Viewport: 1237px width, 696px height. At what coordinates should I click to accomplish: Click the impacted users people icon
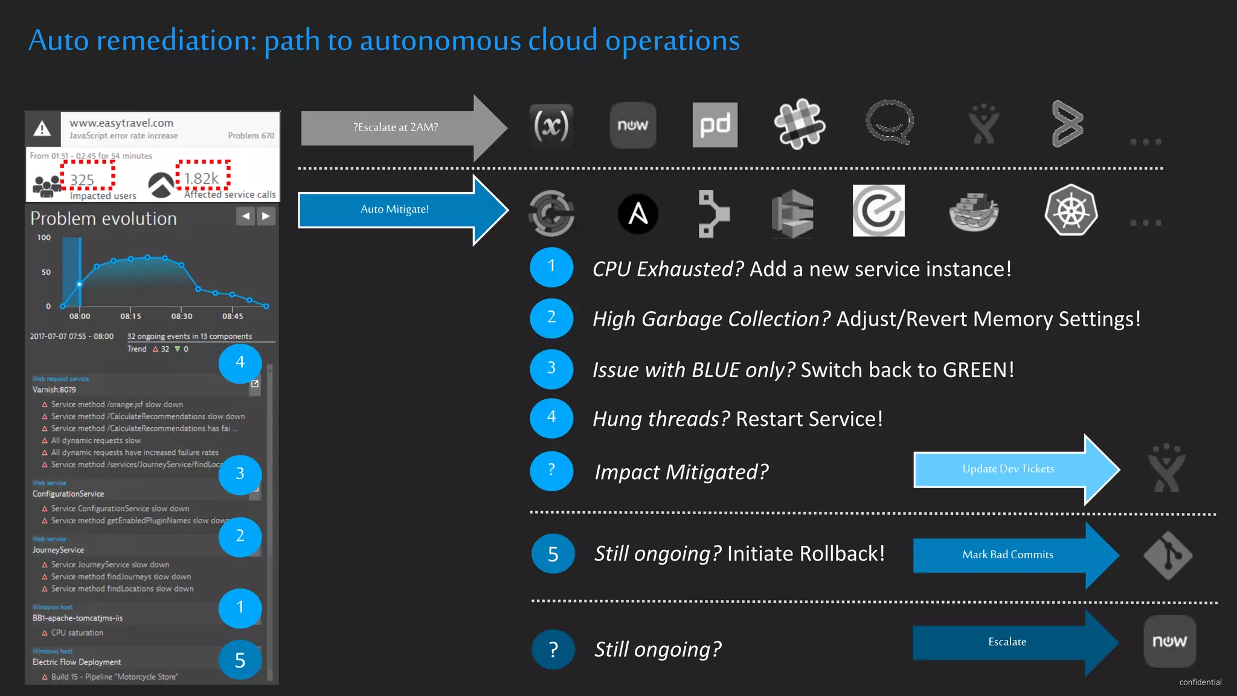[x=47, y=186]
